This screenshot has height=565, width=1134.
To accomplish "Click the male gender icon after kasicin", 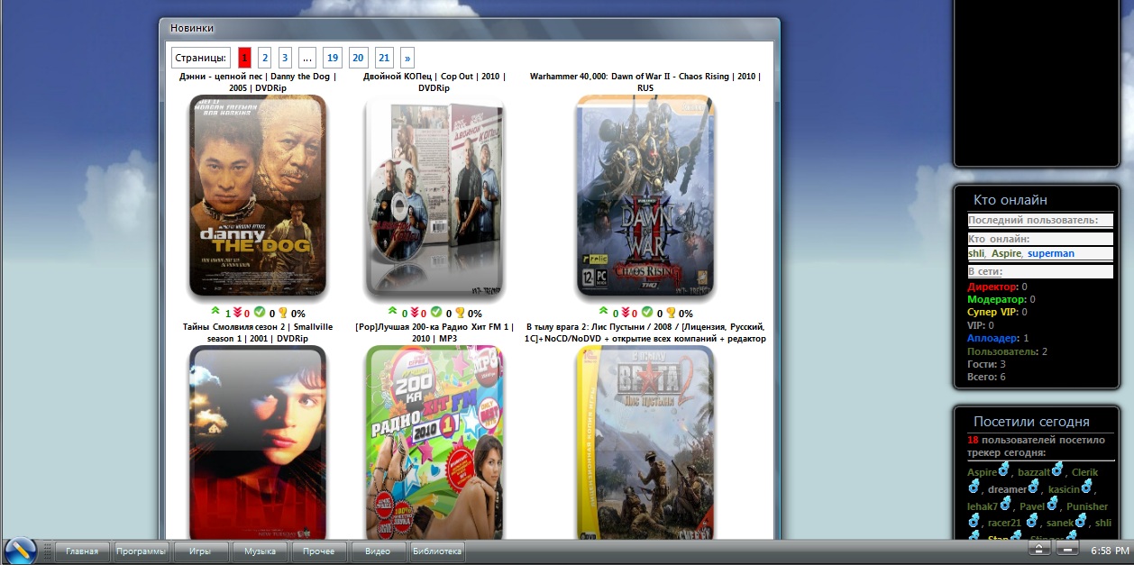I will [1087, 487].
